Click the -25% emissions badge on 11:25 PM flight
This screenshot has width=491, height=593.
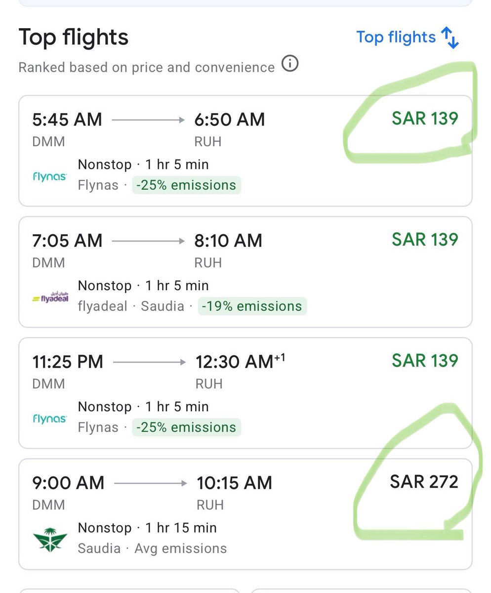click(x=186, y=427)
